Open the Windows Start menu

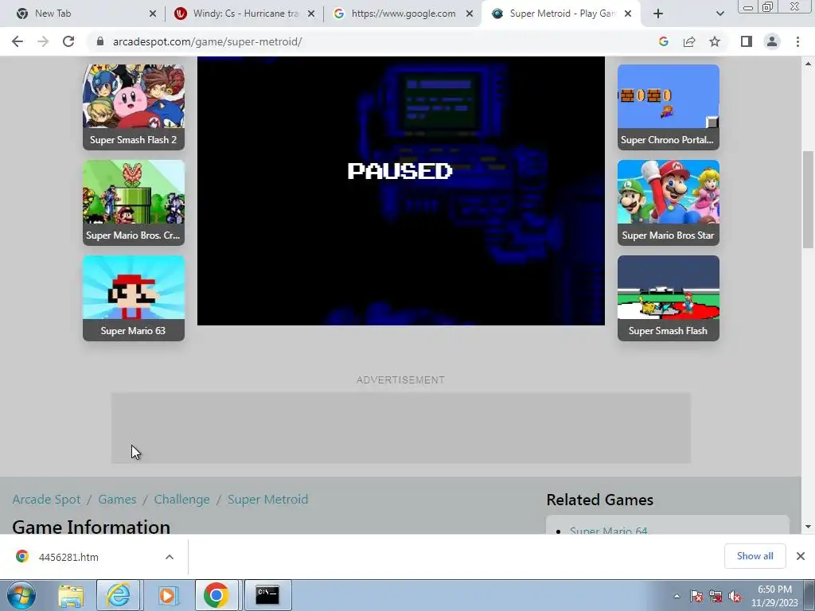point(21,595)
